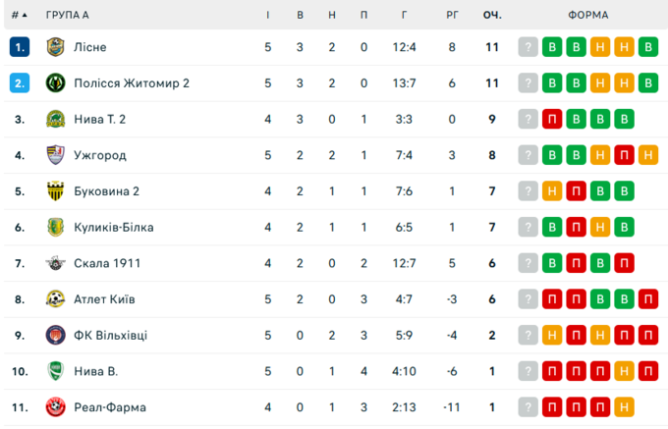Screen dimensions: 668x429
Task: Click the Куликів-Білка team emblem
Action: [x=55, y=227]
